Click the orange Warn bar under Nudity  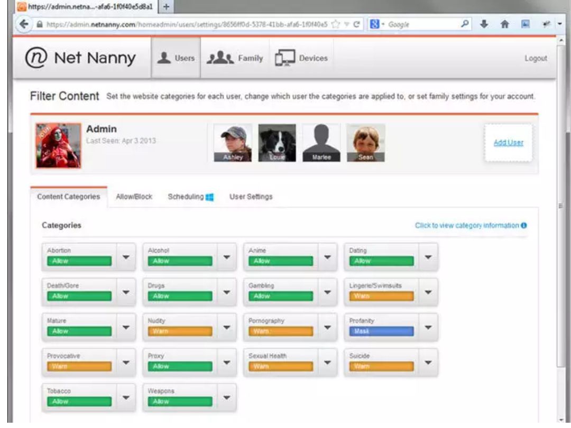(x=180, y=331)
